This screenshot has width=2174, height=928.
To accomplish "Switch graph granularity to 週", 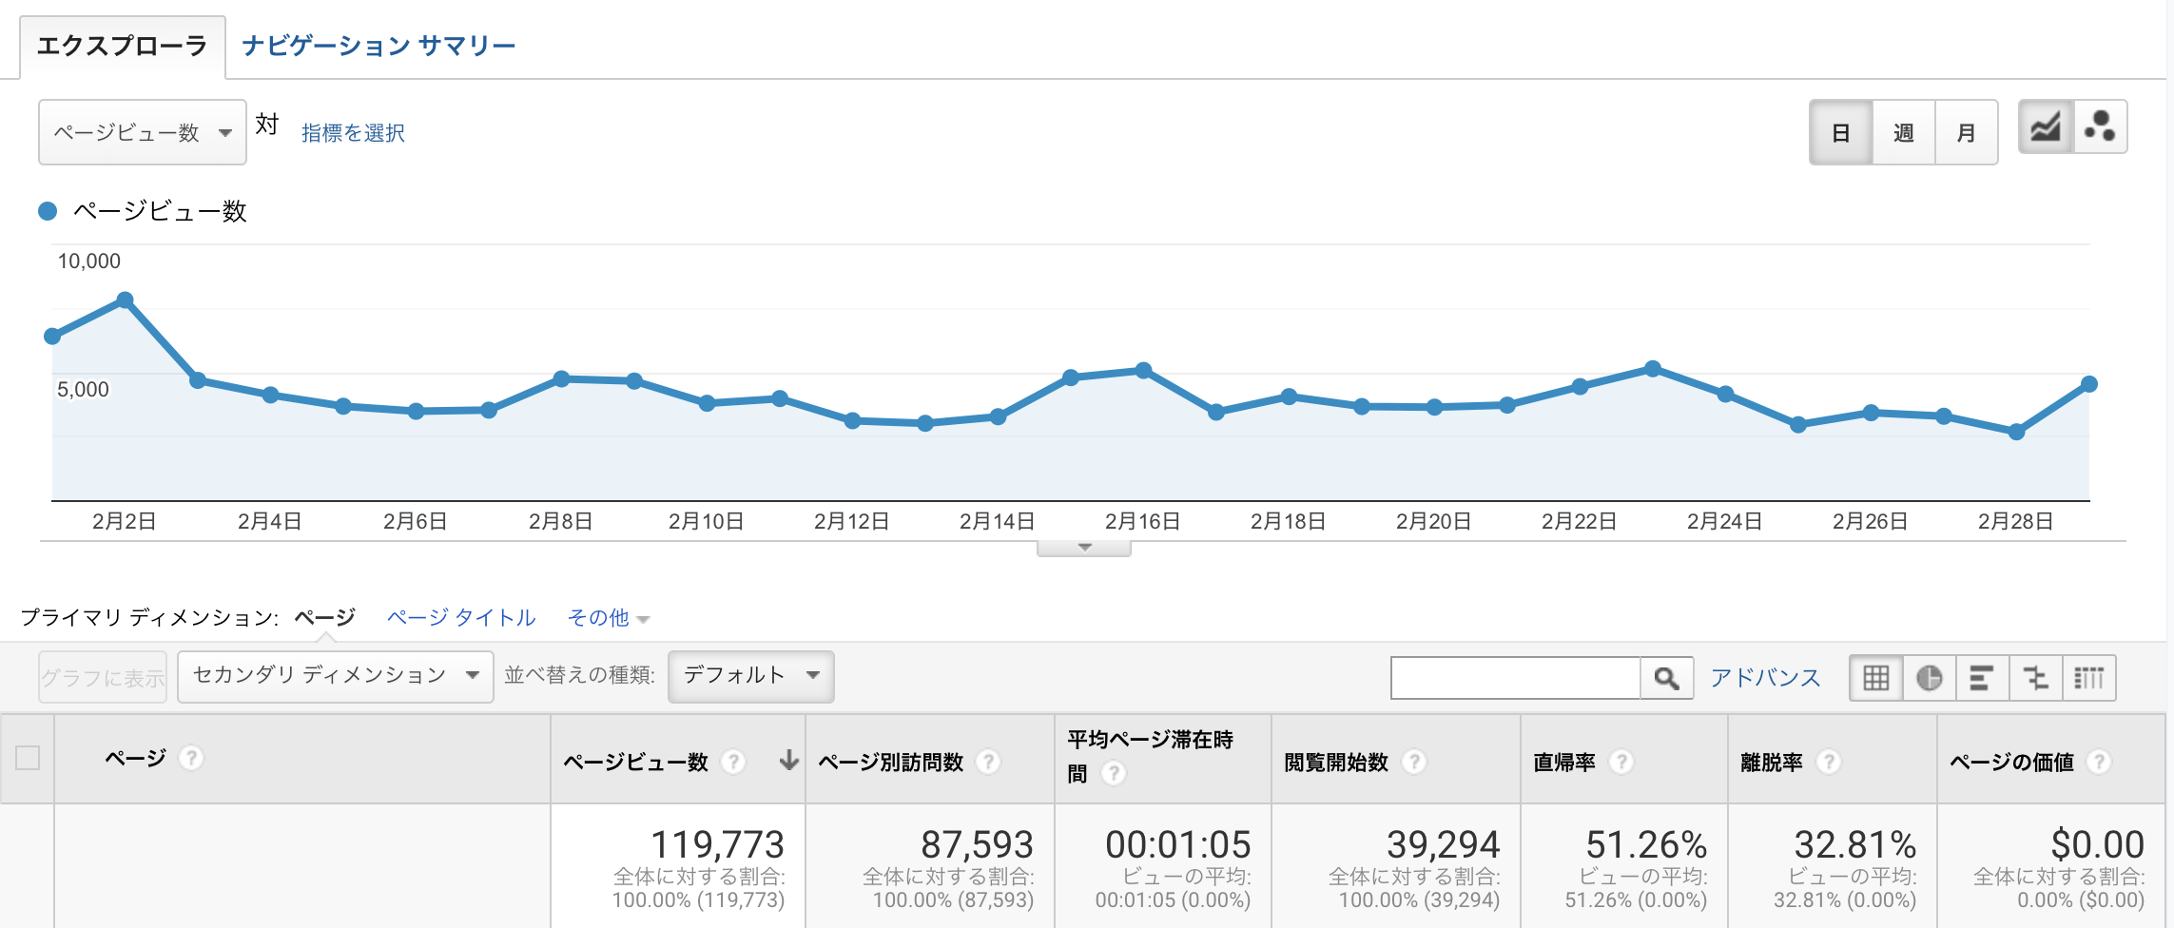I will 1903,132.
